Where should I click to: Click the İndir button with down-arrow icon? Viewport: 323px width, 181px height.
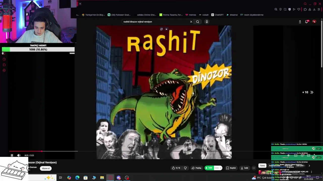click(244, 168)
